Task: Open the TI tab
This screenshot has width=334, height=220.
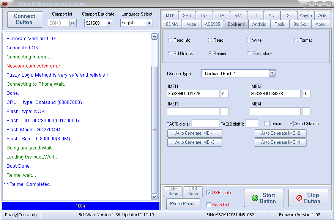Action: (255, 16)
